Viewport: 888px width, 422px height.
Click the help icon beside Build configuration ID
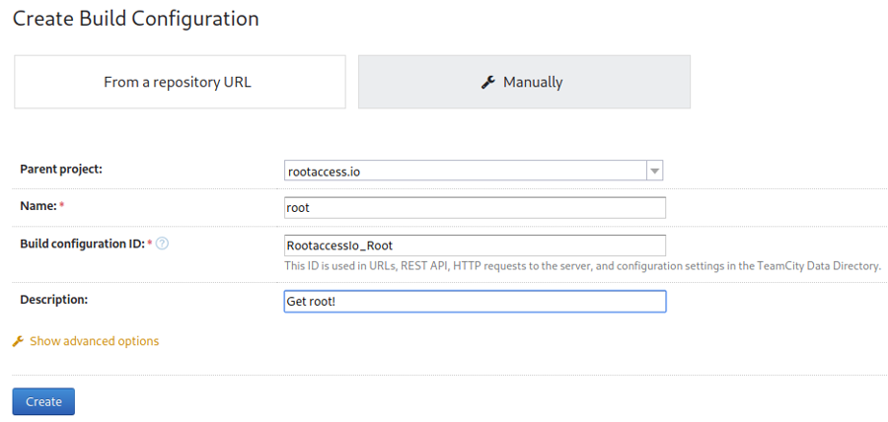click(163, 244)
